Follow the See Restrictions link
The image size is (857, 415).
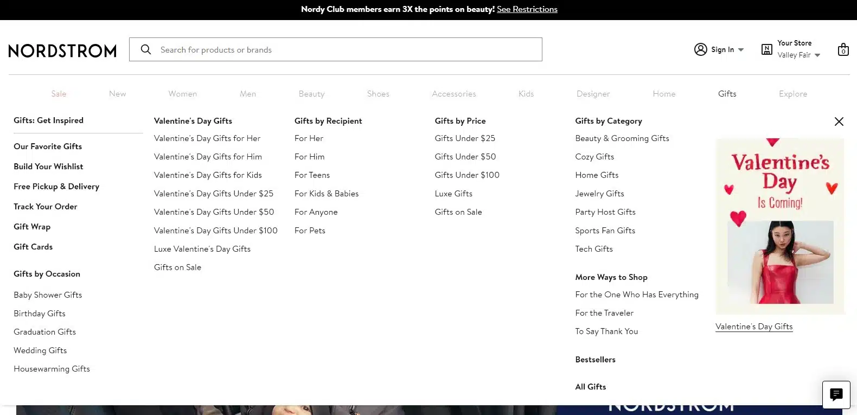(527, 9)
